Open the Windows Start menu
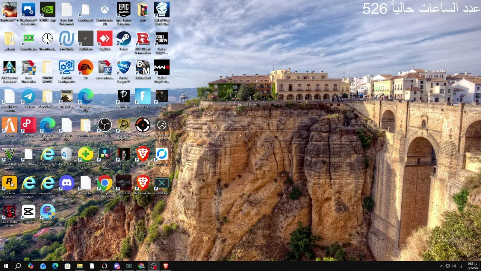 tap(6, 266)
